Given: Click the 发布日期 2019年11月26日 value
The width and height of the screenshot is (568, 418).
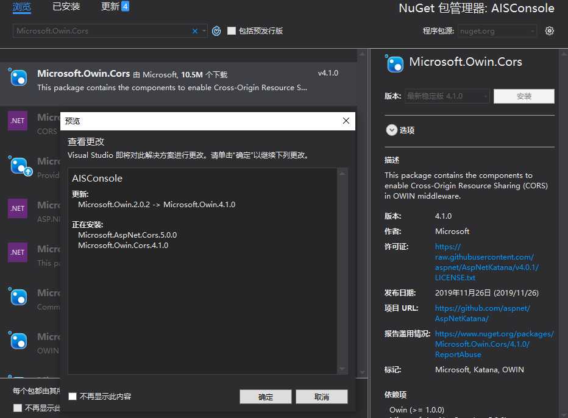Looking at the screenshot, I should pyautogui.click(x=487, y=293).
